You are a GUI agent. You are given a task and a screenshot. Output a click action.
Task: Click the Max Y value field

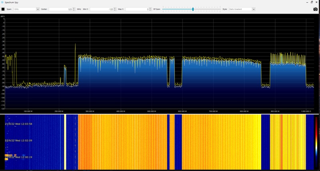pyautogui.click(x=137, y=9)
